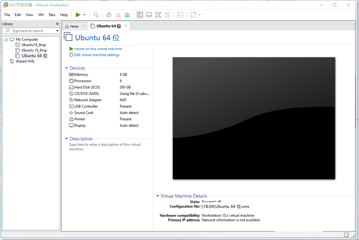Click Edit virtual machine settings link

tap(97, 55)
